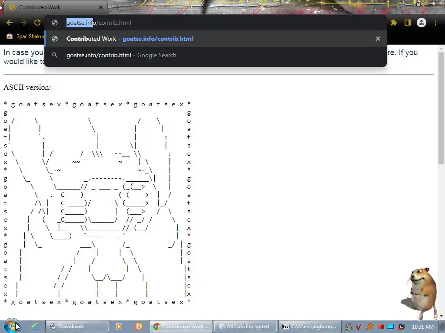Select the Contributed Work URL suggestion
445x333 pixels.
(x=216, y=39)
